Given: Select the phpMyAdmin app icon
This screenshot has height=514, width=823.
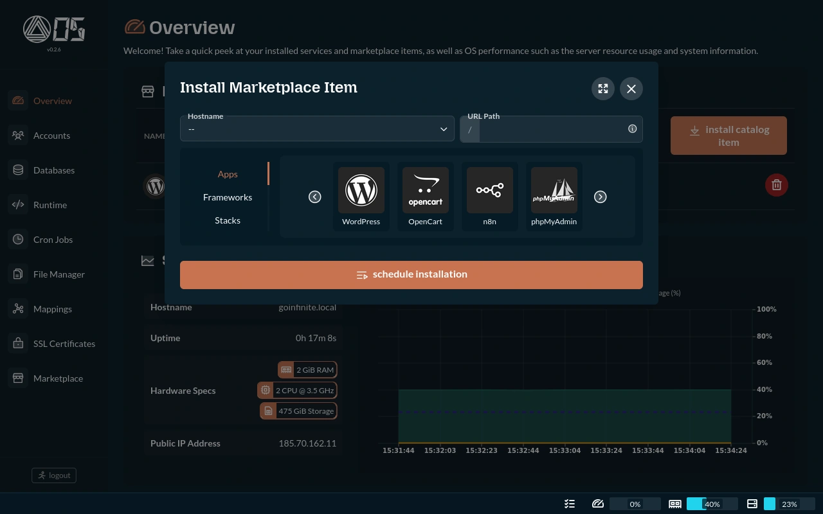Looking at the screenshot, I should coord(554,191).
